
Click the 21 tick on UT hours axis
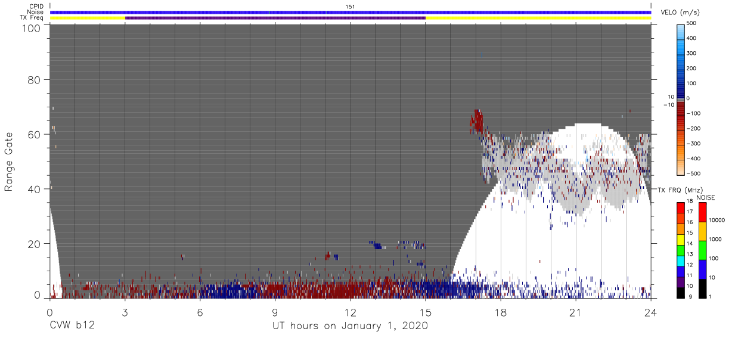(576, 312)
